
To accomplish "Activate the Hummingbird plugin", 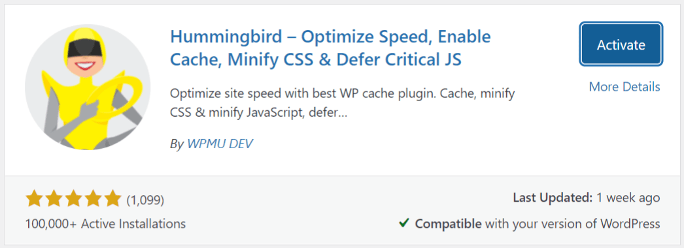I will pyautogui.click(x=621, y=44).
